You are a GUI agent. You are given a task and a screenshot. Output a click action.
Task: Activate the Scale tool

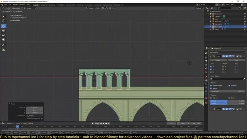(3, 35)
